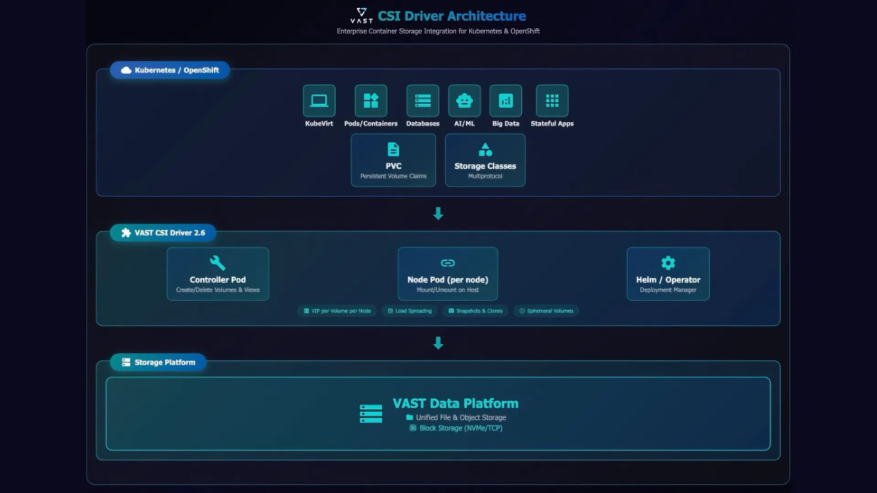The width and height of the screenshot is (877, 493).
Task: Select the AI/ML robot icon
Action: [465, 100]
